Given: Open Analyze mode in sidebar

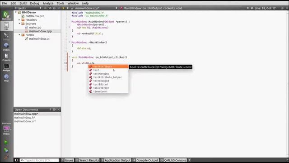Looking at the screenshot, I should pos(6,67).
